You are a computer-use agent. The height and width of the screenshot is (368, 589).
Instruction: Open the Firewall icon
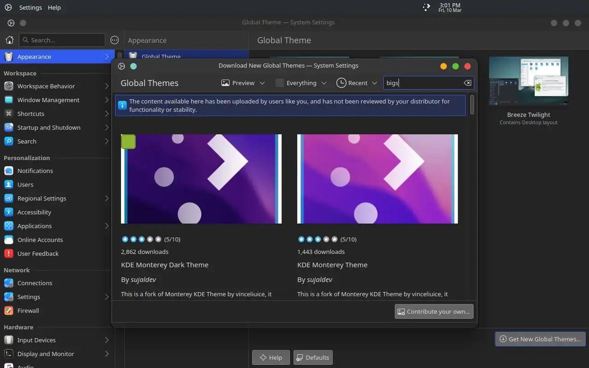(9, 310)
